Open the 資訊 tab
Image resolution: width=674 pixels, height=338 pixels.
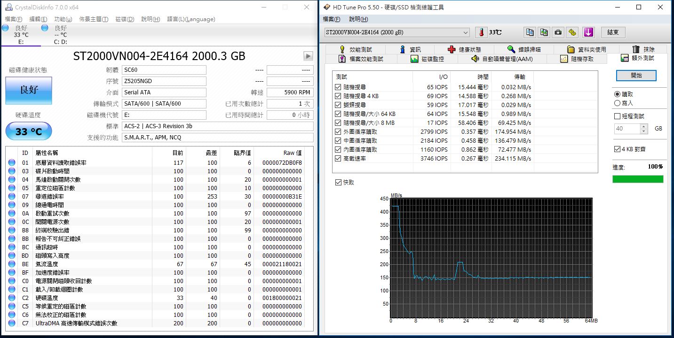pos(410,49)
